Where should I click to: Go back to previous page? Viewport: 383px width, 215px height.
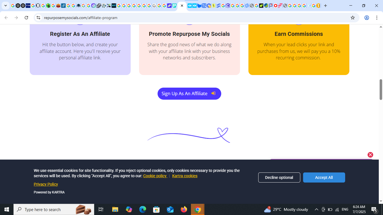point(6,18)
